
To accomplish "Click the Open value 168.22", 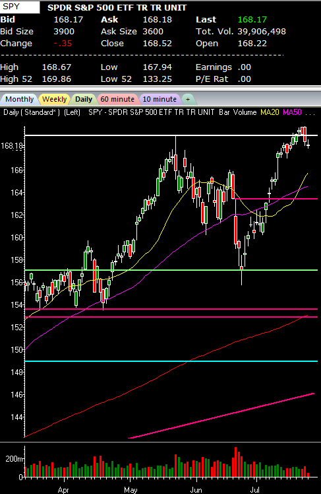I will [x=252, y=44].
